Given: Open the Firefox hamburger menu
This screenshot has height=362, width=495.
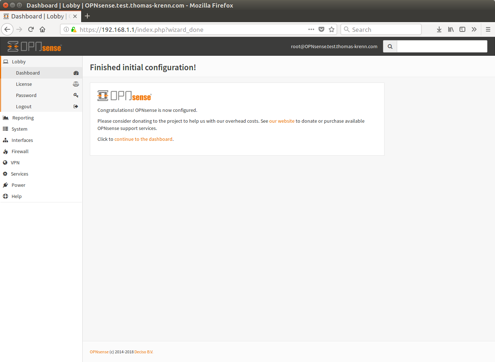Looking at the screenshot, I should (x=488, y=29).
